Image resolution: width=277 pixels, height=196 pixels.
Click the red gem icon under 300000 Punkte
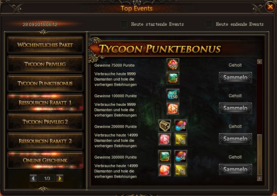pos(165,170)
